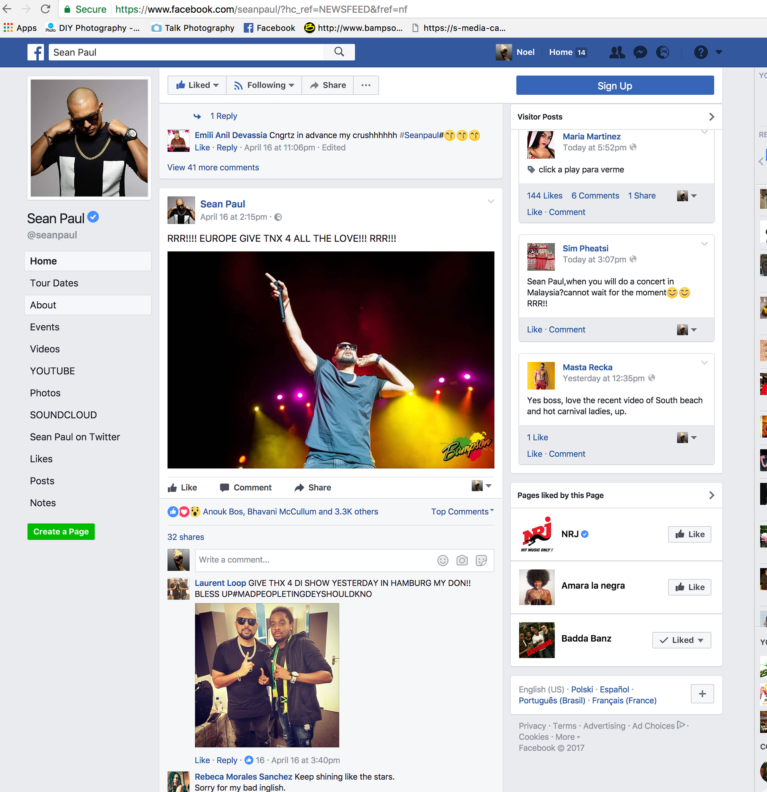
Task: Toggle the Liked button for Badda Banz
Action: 682,640
